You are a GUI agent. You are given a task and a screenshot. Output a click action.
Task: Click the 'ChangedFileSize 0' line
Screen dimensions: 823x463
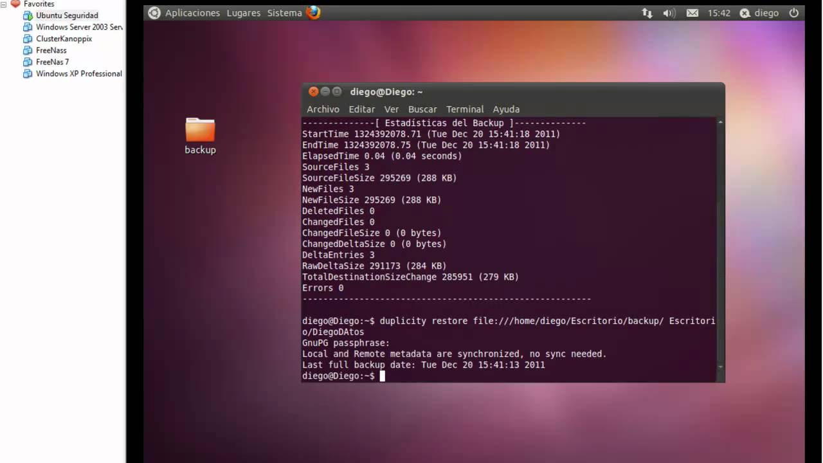click(372, 233)
